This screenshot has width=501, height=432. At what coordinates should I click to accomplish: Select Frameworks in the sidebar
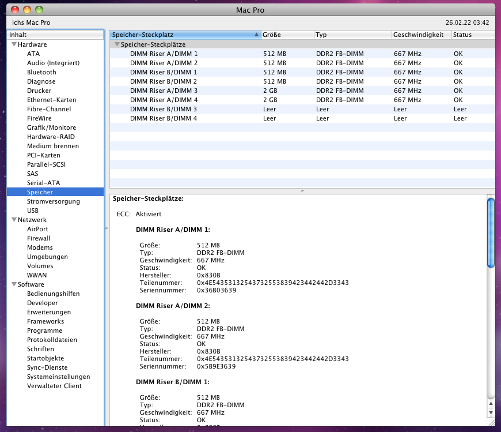point(45,321)
